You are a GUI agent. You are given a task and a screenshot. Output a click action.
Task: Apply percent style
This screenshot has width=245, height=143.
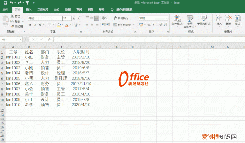tap(149, 25)
